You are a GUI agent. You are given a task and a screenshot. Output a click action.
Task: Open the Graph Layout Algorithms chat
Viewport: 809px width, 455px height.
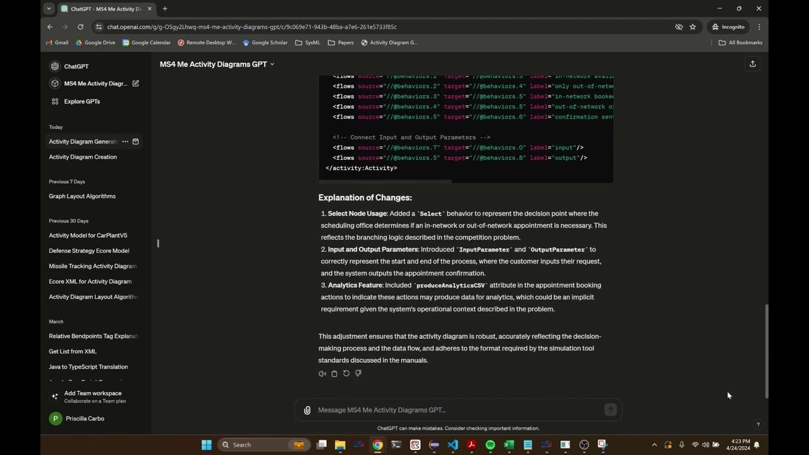(82, 196)
